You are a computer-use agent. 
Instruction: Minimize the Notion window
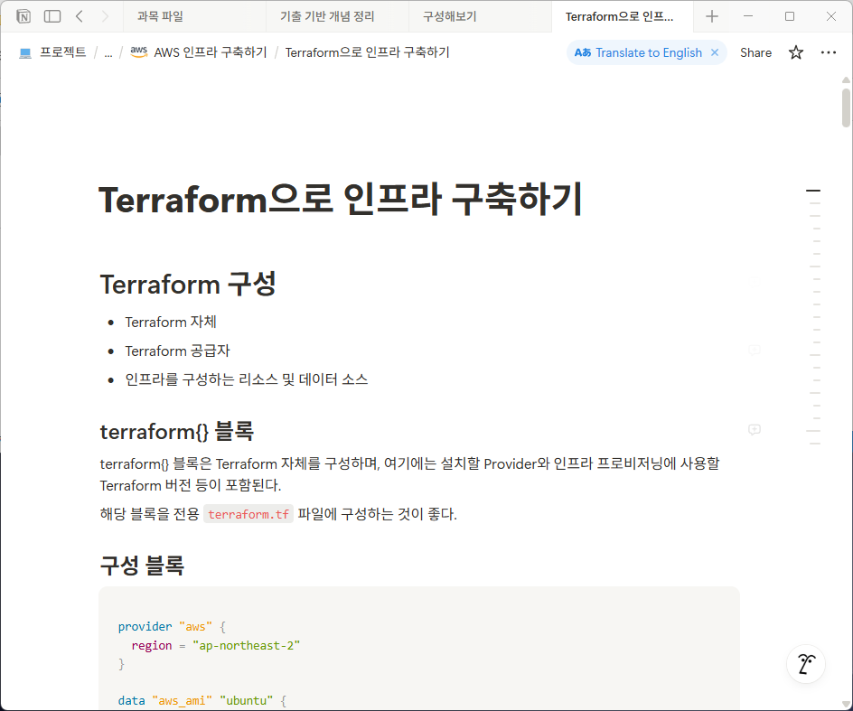pyautogui.click(x=748, y=16)
